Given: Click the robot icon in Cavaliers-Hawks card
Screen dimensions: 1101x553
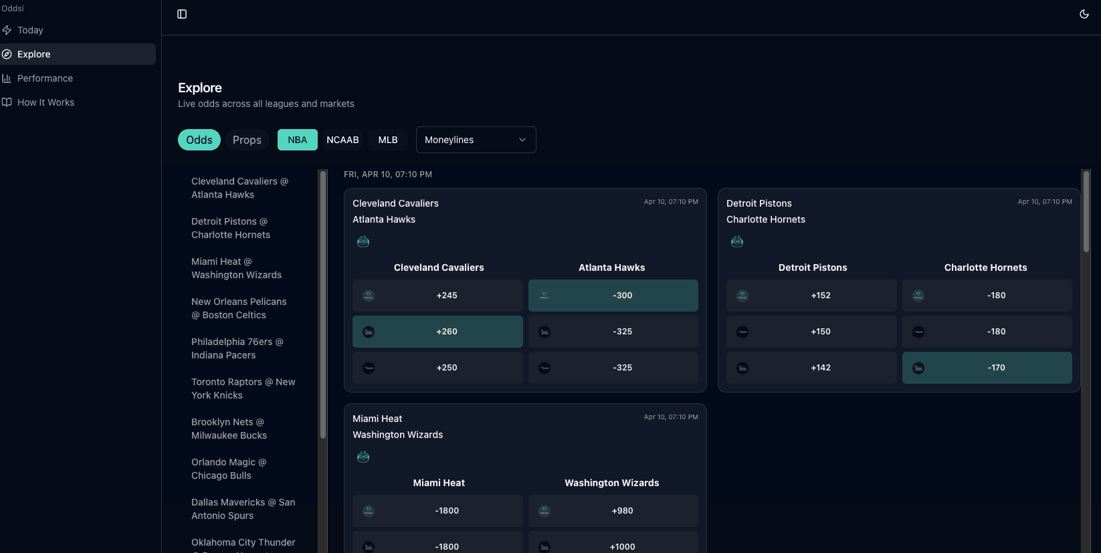Looking at the screenshot, I should [363, 241].
